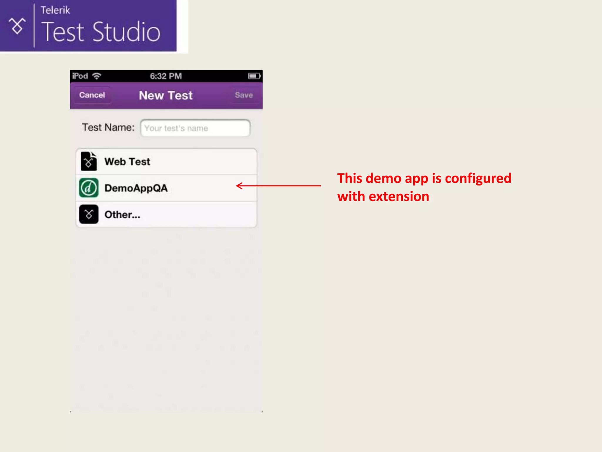602x452 pixels.
Task: Click the green DemoAppQA app icon
Action: [x=89, y=188]
